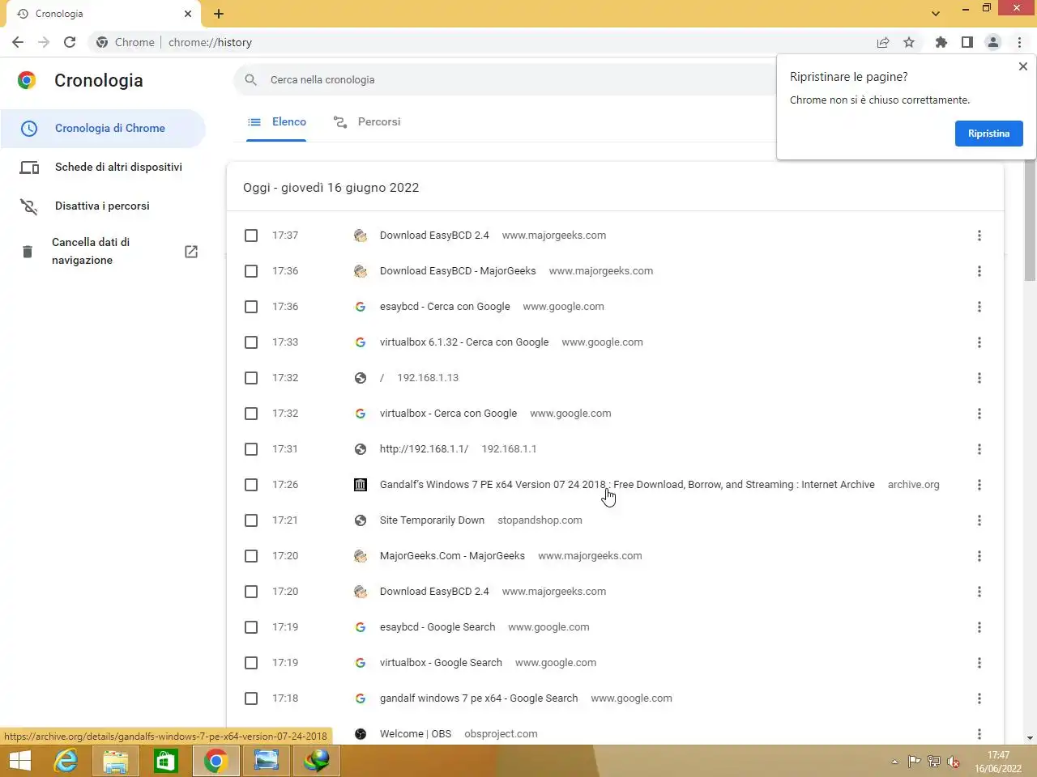This screenshot has width=1037, height=777.
Task: Click the external link icon beside Cancella dati
Action: pos(191,252)
